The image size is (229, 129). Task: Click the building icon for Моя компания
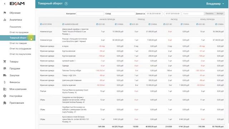[x=5, y=89]
